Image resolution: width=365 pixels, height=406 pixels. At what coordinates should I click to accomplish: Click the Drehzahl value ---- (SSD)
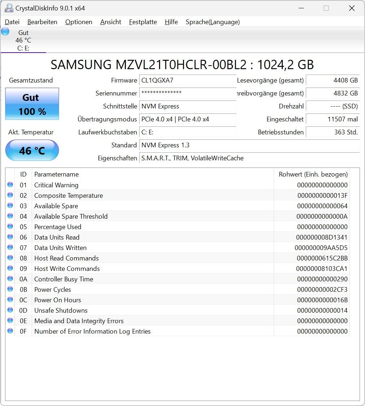[x=333, y=106]
